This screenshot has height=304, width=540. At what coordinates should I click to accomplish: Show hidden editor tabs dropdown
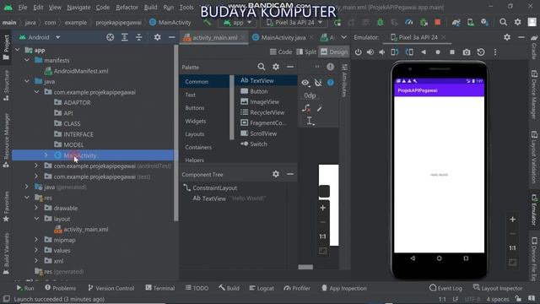pos(344,37)
